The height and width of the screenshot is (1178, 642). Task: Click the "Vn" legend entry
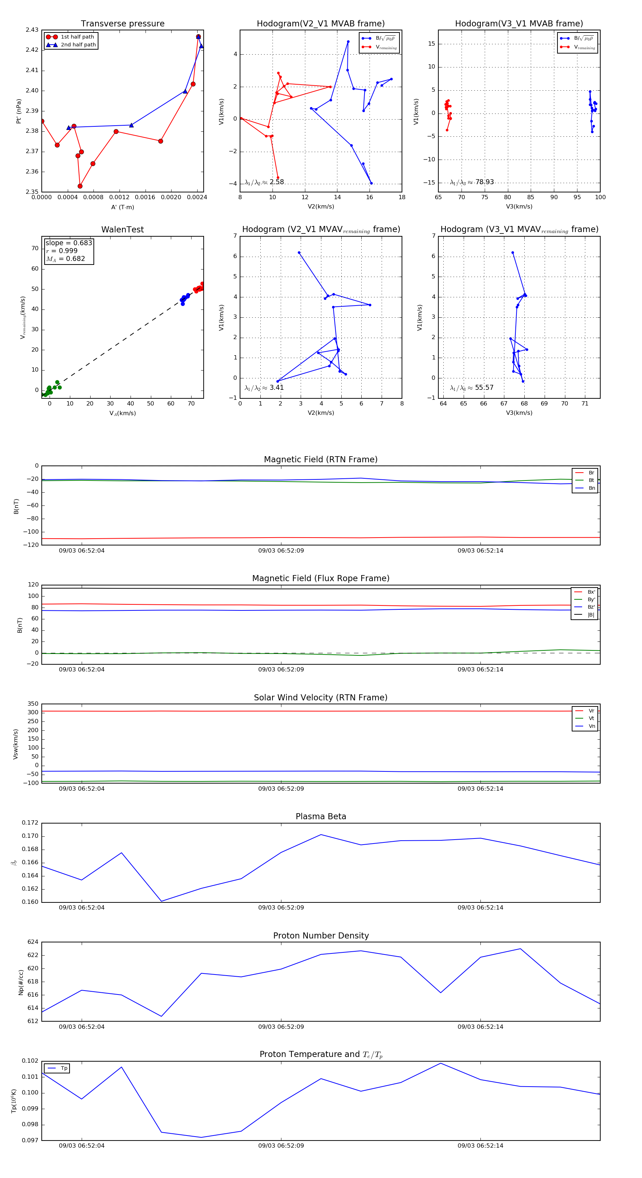coord(585,726)
